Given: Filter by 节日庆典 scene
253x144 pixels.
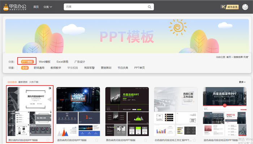Looking at the screenshot, I should [123, 67].
